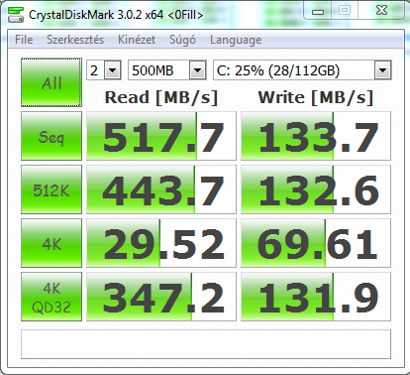Click the Write [MB/s] column header

pyautogui.click(x=316, y=97)
